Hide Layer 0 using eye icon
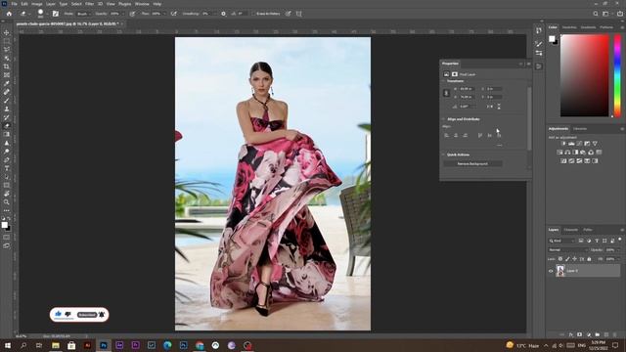Screen dimensions: 626x352 (x=551, y=271)
